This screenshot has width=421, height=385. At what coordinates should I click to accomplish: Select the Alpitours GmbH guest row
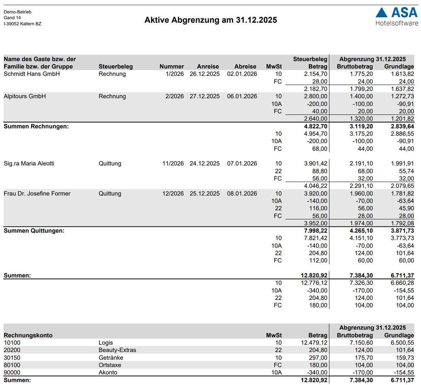(25, 96)
